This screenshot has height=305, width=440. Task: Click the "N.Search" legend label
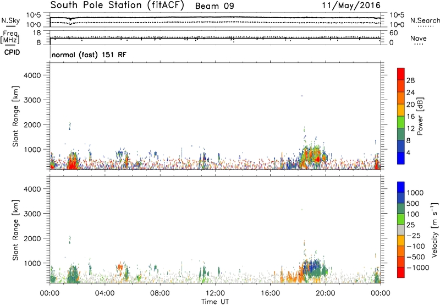coord(425,20)
